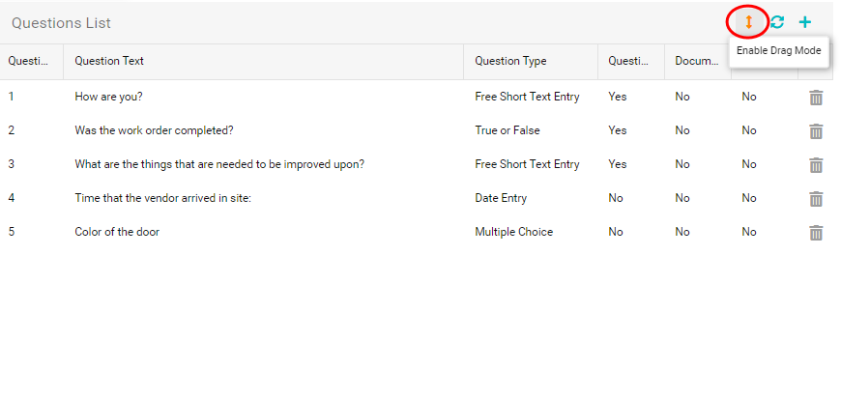Open 'Time that the vendor arrived in site' row
Image resolution: width=841 pixels, height=397 pixels.
click(x=417, y=198)
